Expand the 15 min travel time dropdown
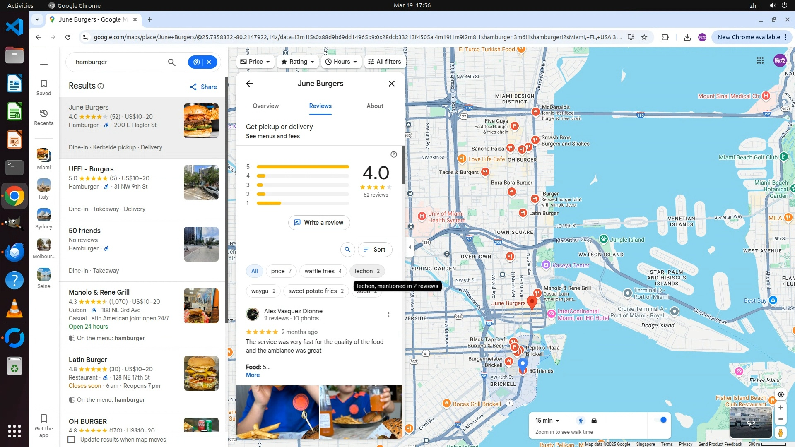The height and width of the screenshot is (447, 795). pyautogui.click(x=547, y=421)
